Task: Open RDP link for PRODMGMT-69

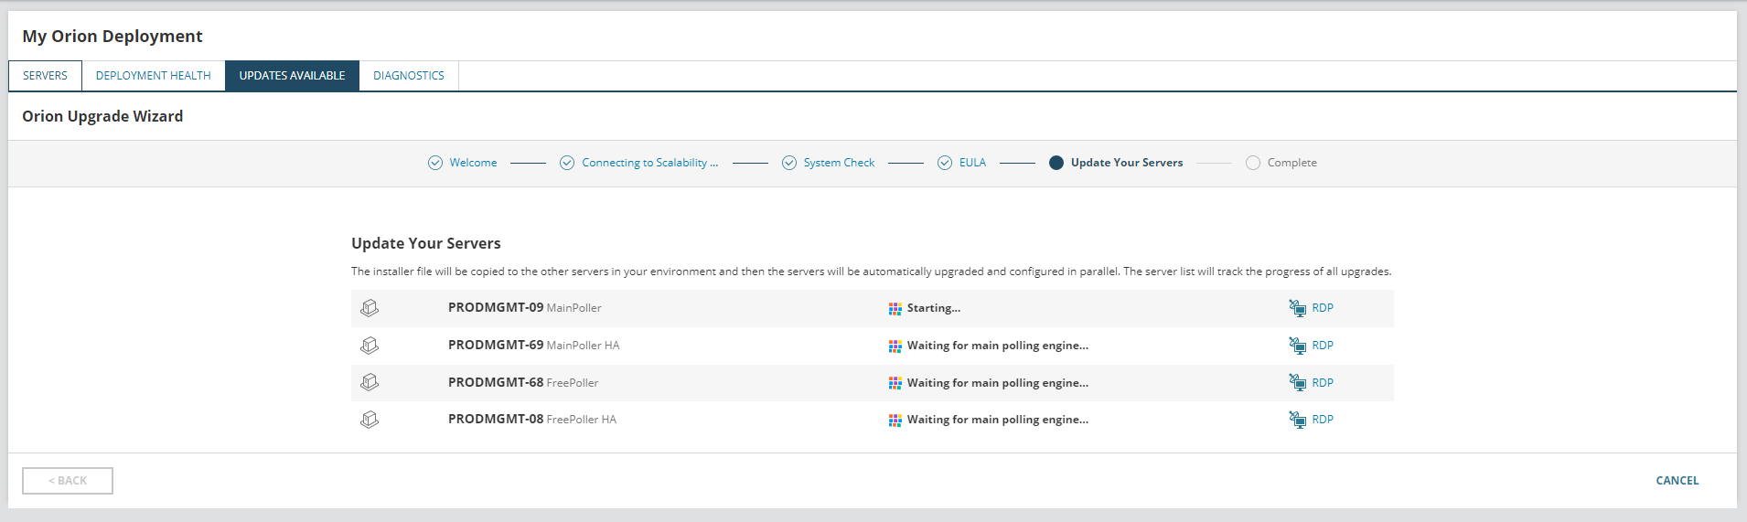Action: [x=1323, y=346]
